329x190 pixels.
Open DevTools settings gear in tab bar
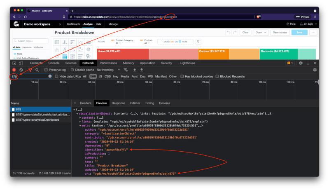tap(301, 63)
